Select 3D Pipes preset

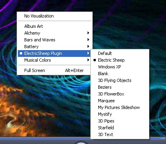point(120,121)
